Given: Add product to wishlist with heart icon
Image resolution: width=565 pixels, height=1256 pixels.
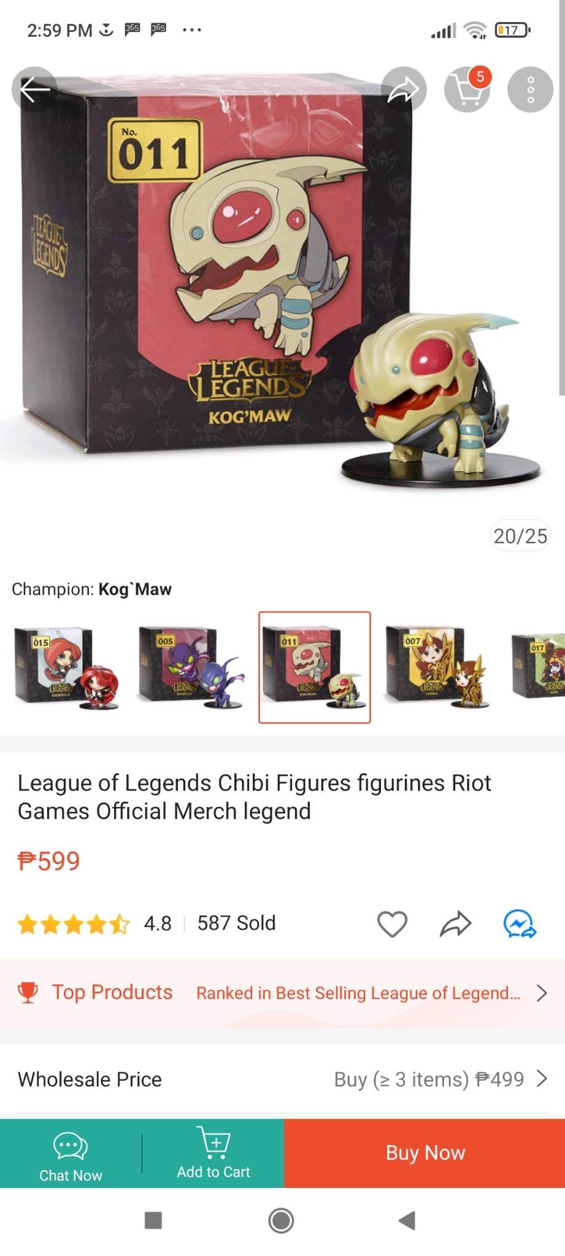Looking at the screenshot, I should (392, 924).
